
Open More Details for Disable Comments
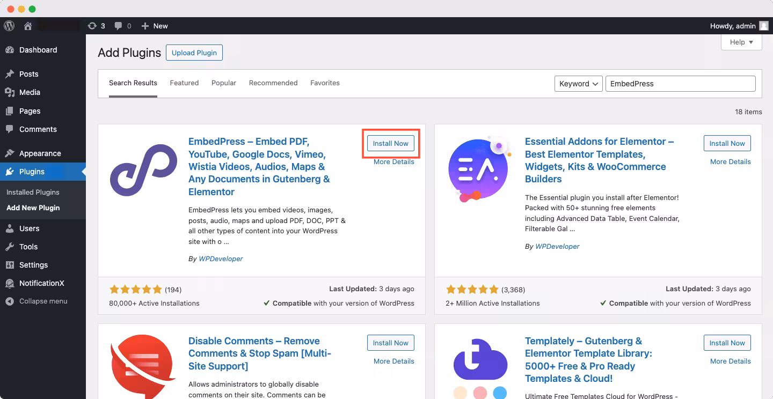pos(394,361)
